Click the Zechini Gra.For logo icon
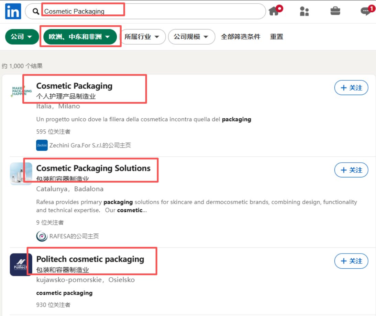 tap(42, 145)
